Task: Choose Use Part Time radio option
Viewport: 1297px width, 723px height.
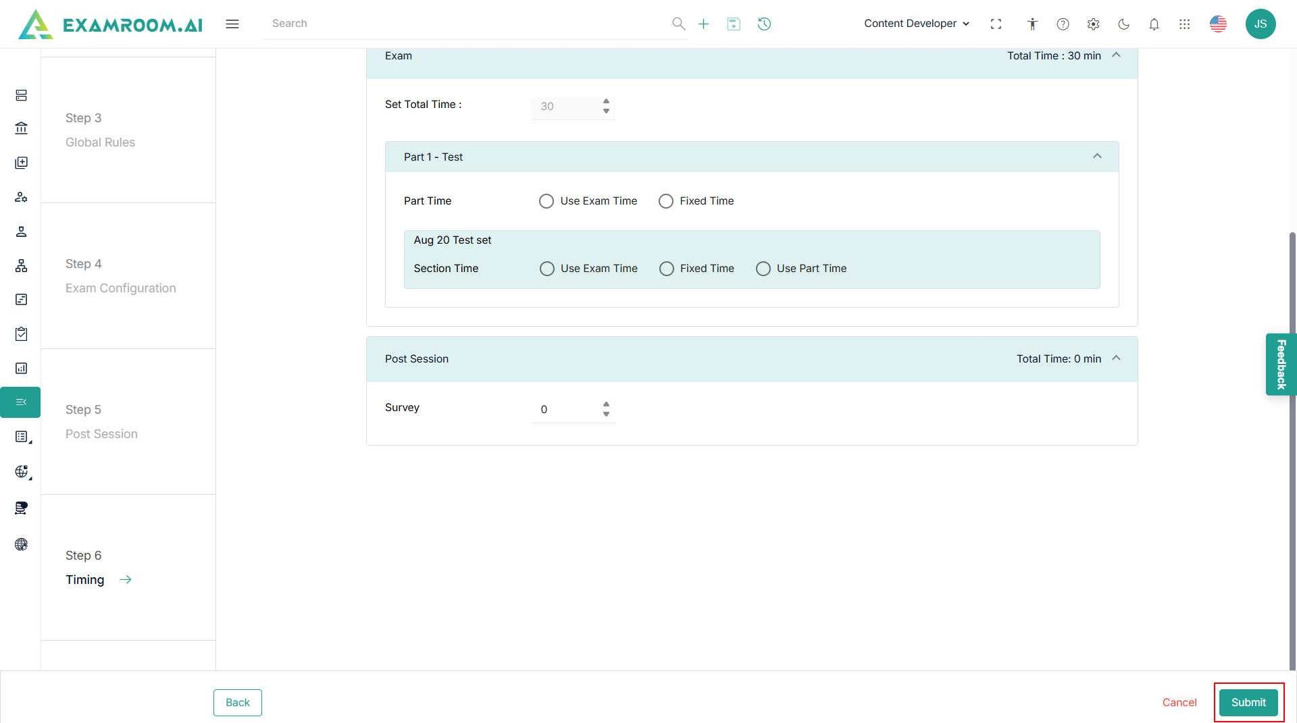Action: pos(763,269)
